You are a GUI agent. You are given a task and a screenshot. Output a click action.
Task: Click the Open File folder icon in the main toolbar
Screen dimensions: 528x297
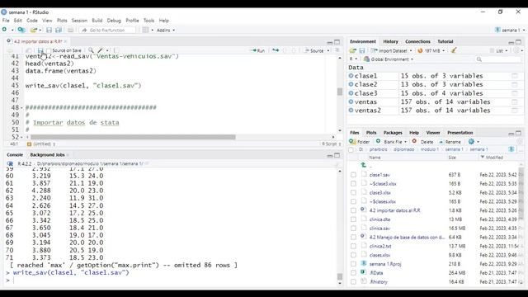coord(33,30)
